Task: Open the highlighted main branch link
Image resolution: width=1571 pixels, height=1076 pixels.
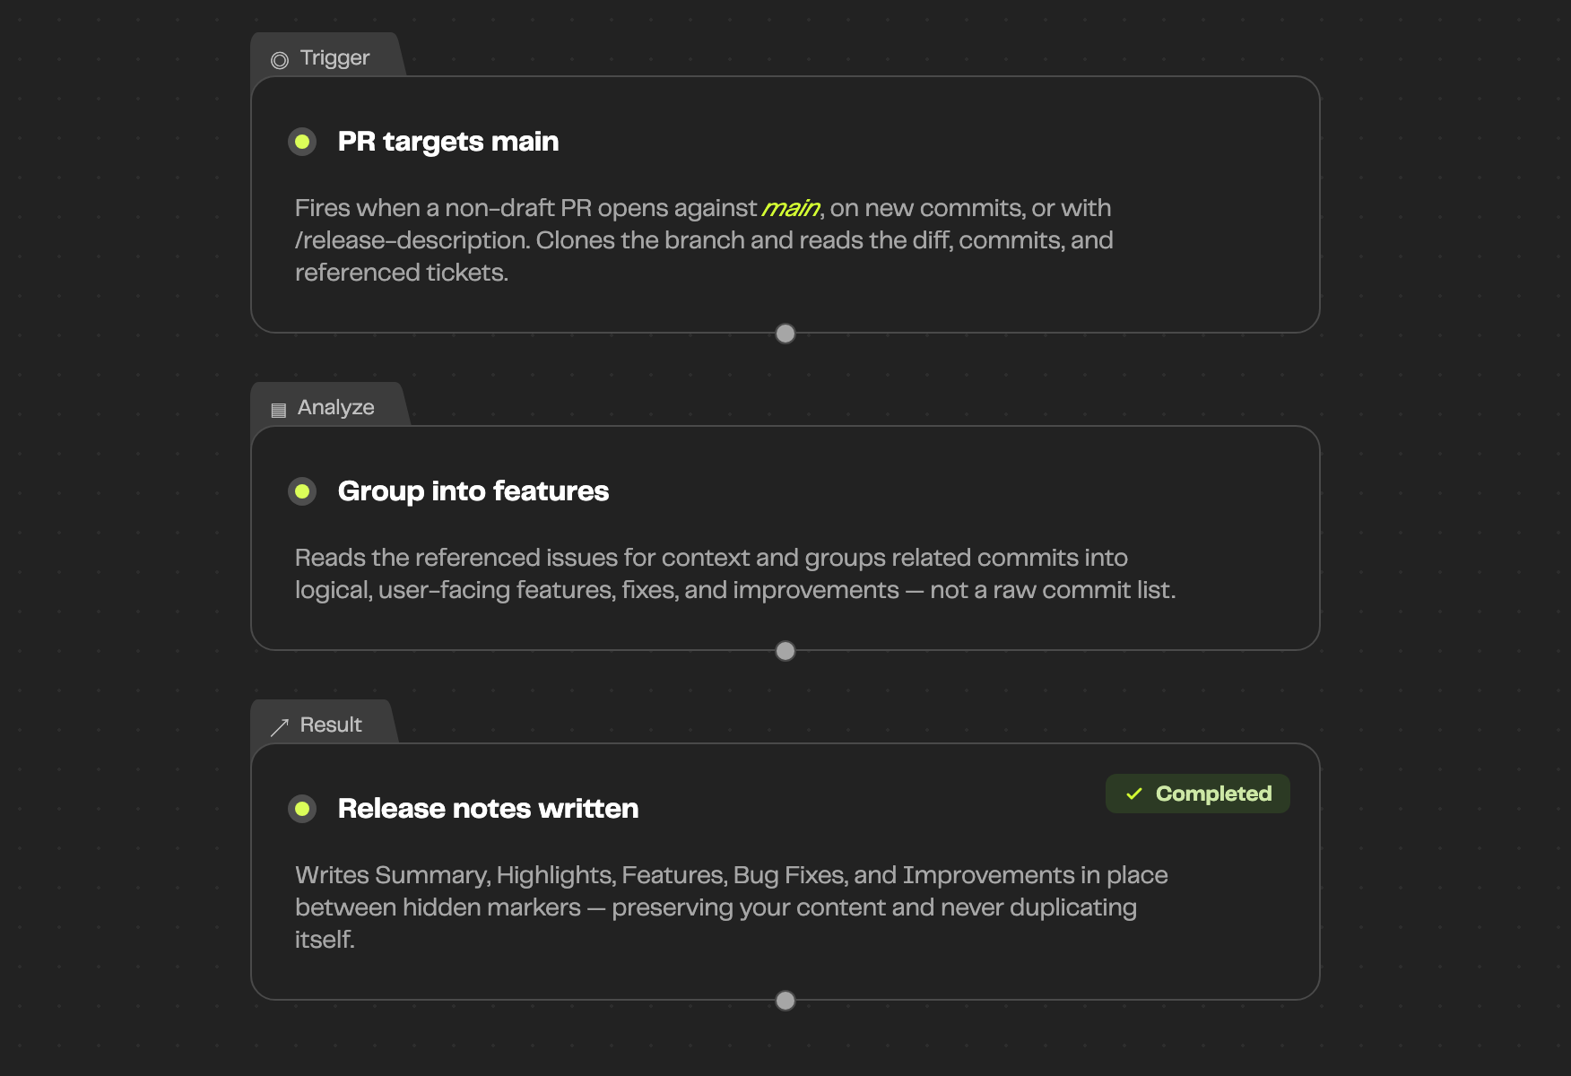Action: click(x=790, y=208)
